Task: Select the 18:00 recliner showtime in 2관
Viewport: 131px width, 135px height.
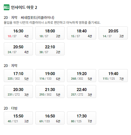Action: pyautogui.click(x=50, y=33)
